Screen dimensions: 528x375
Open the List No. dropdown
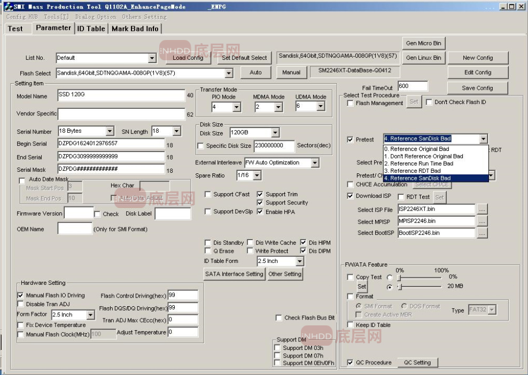[152, 59]
